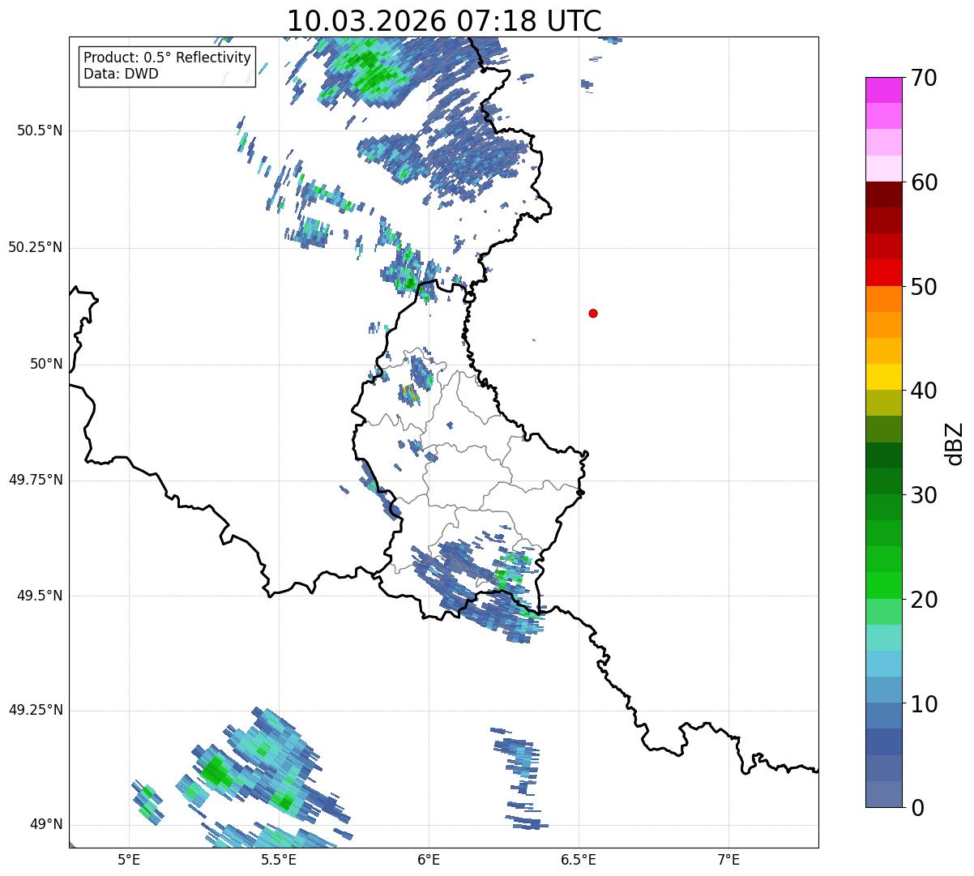Click the 49.25°N latitude label
The height and width of the screenshot is (876, 974).
coord(35,711)
